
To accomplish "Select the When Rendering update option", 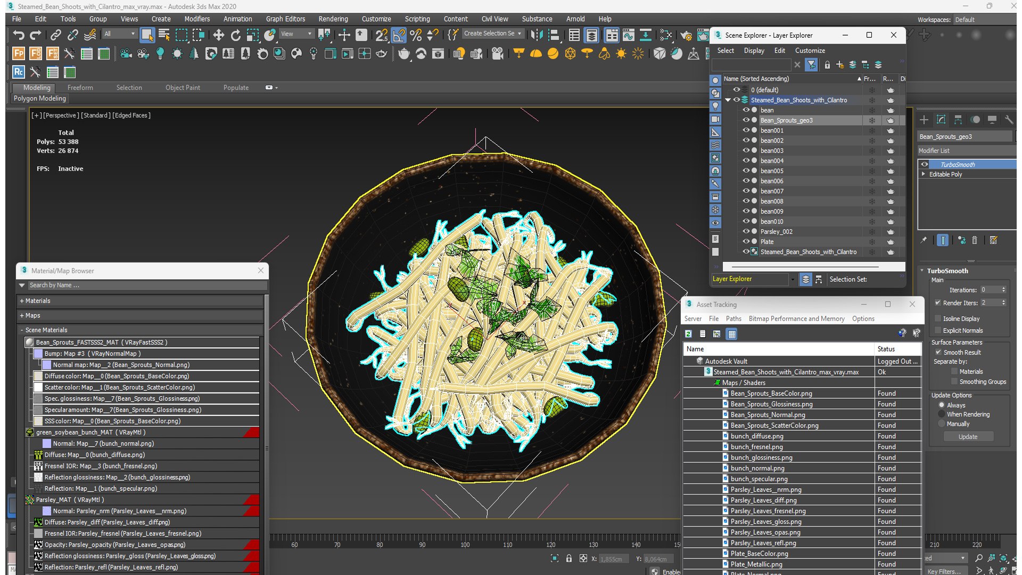I will tap(942, 414).
